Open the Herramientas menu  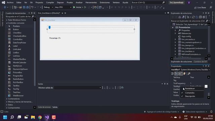[x=91, y=2]
